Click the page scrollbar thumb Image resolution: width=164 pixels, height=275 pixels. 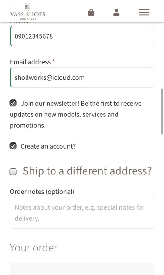pyautogui.click(x=162, y=111)
